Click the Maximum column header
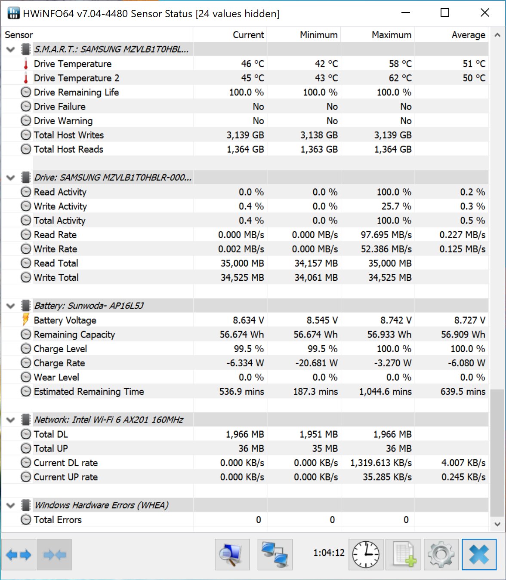This screenshot has height=580, width=506. [x=391, y=35]
